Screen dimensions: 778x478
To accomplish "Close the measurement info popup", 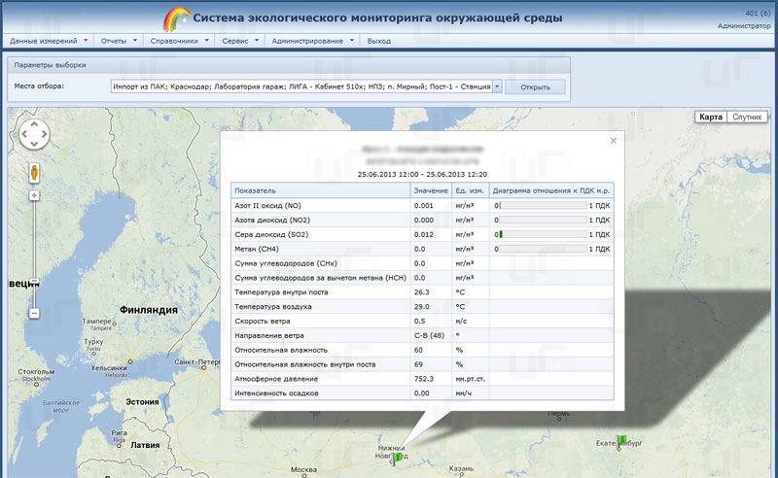I will pos(614,141).
